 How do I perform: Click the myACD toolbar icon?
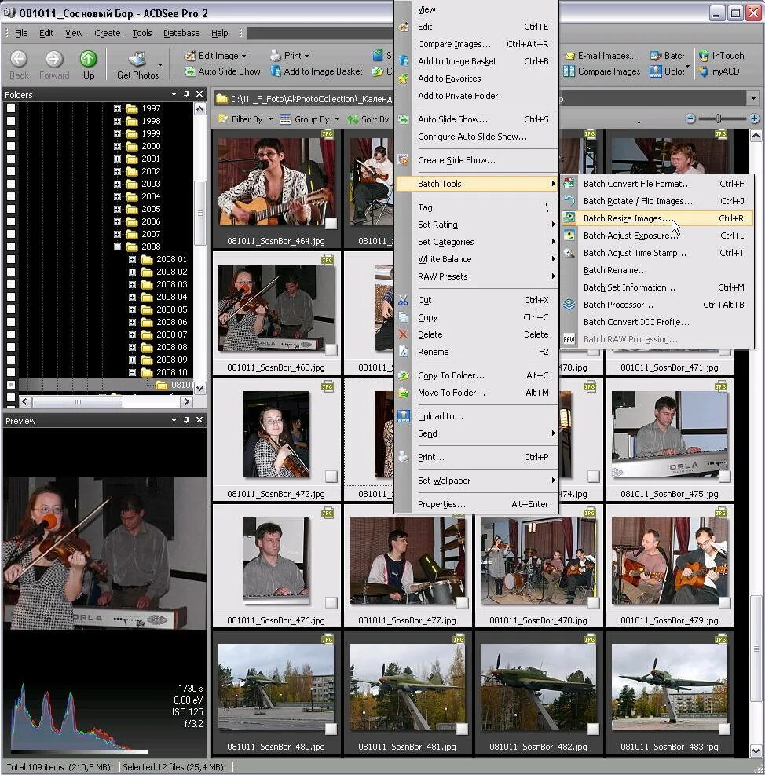(703, 71)
